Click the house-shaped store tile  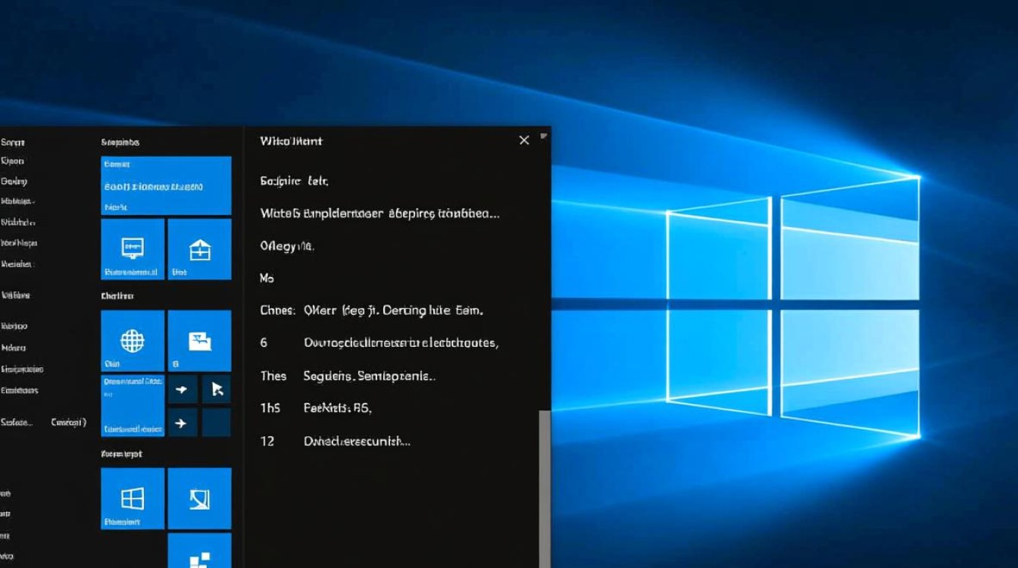[x=199, y=249]
